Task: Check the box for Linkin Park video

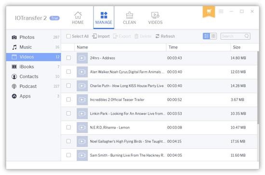Action: (68, 114)
